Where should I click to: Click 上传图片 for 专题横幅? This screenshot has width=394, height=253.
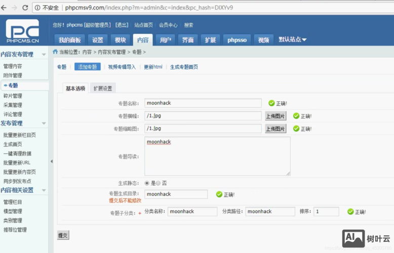(x=275, y=116)
